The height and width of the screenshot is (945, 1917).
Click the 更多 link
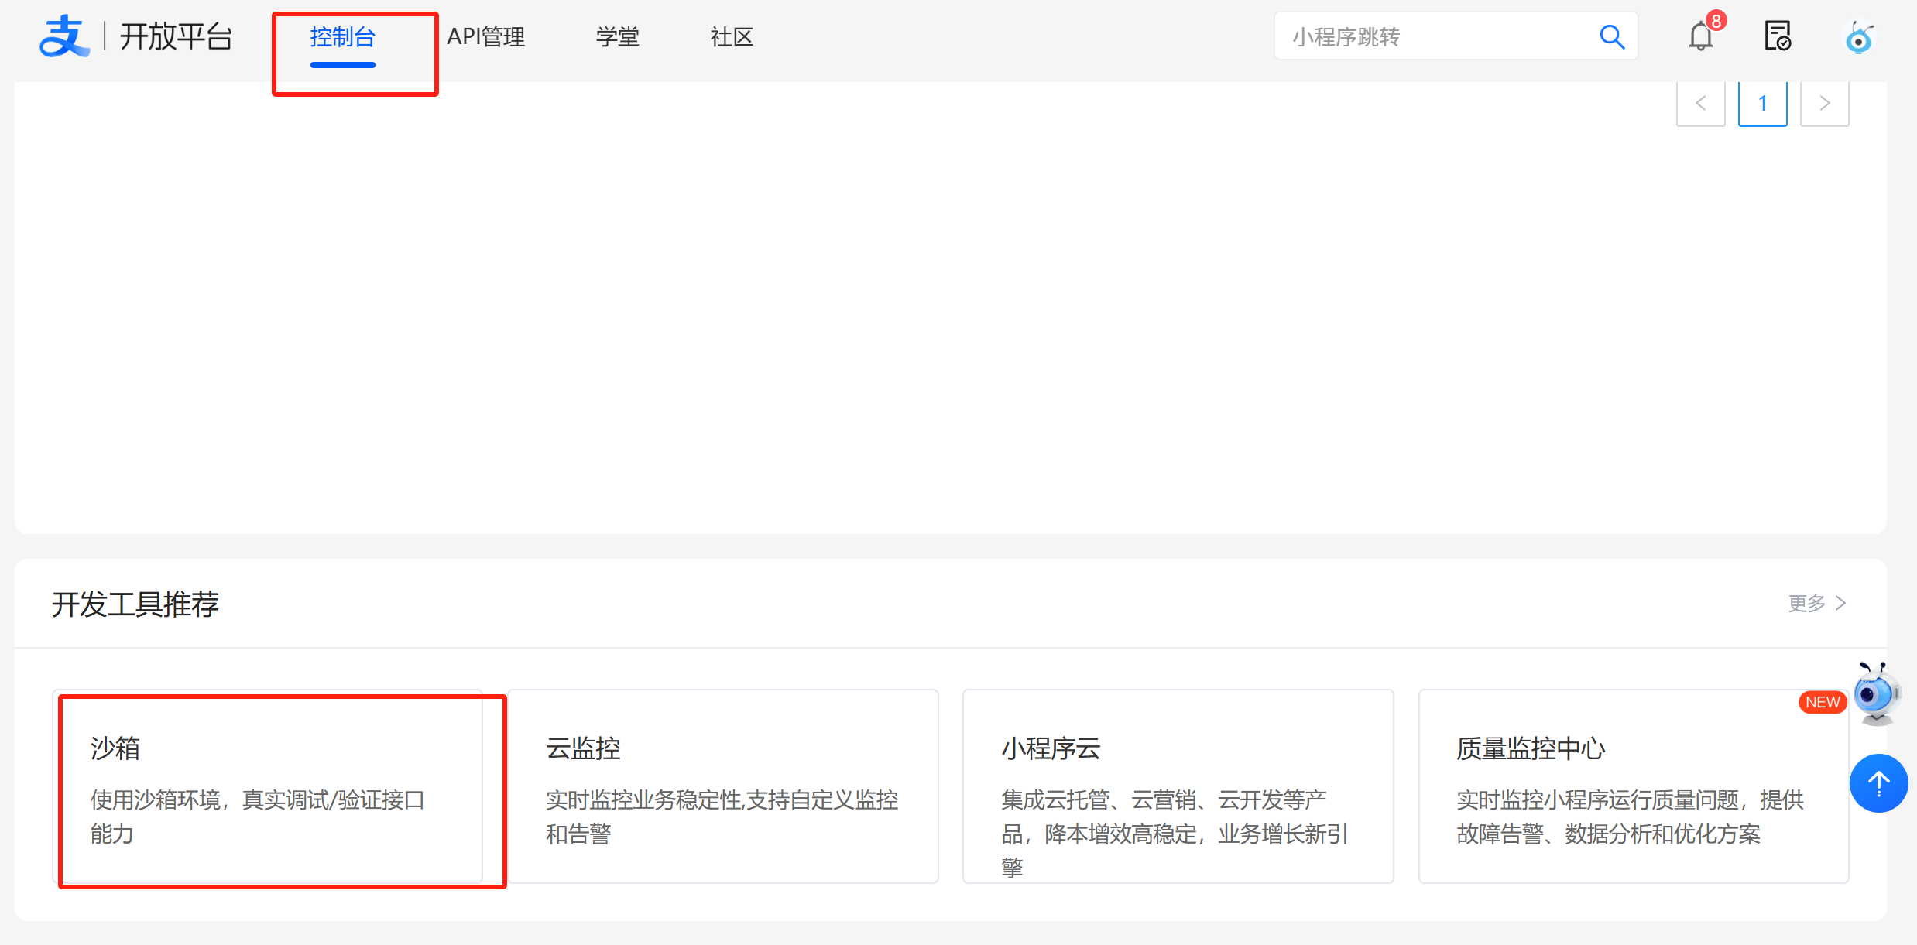1816,603
